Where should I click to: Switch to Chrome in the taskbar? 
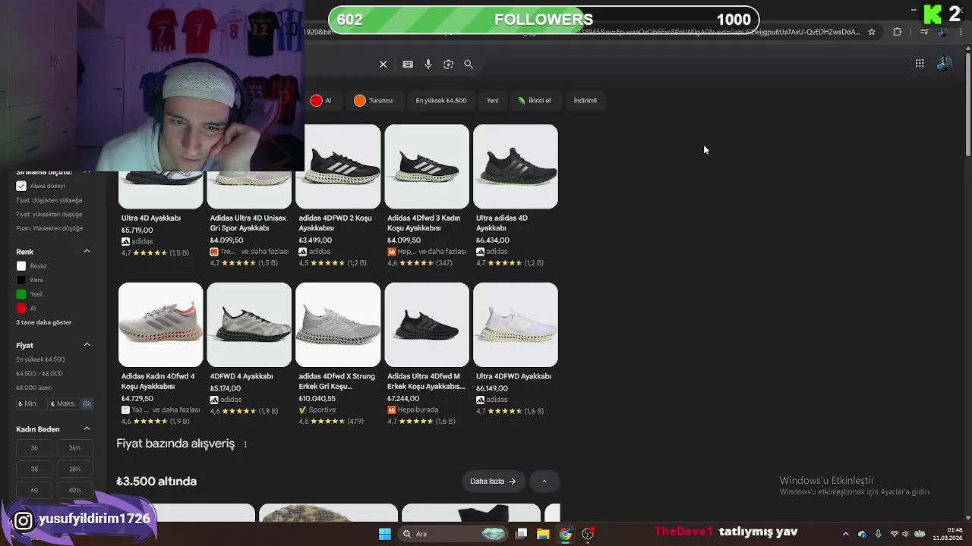(566, 534)
